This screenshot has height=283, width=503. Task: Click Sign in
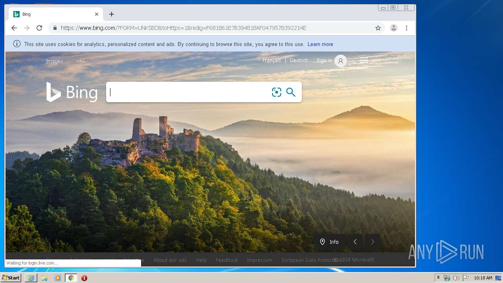pos(324,61)
